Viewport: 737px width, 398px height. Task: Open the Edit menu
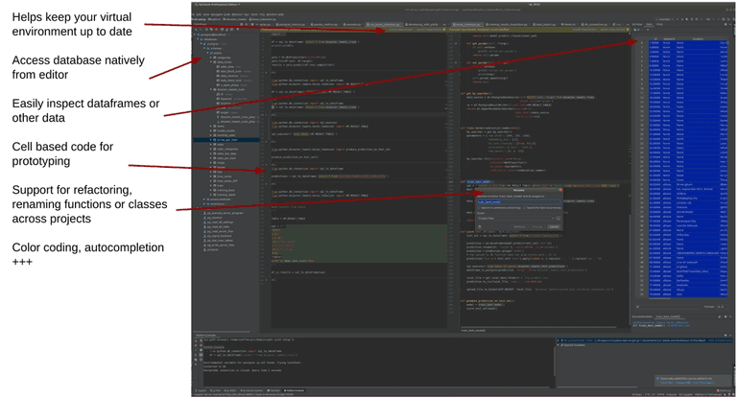[198, 14]
